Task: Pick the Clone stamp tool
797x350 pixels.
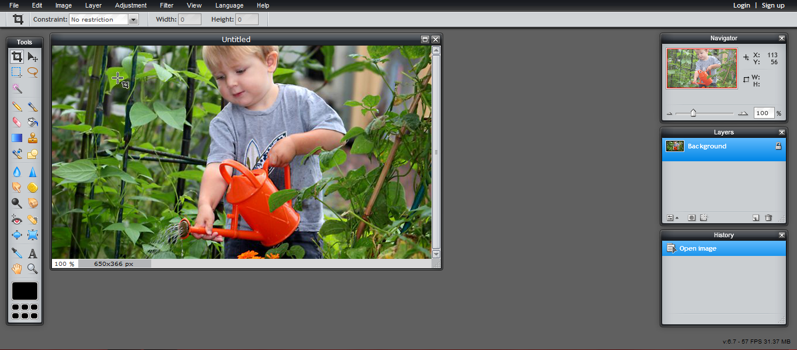Action: [33, 137]
